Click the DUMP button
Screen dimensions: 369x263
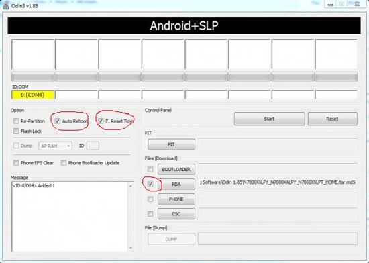171,239
